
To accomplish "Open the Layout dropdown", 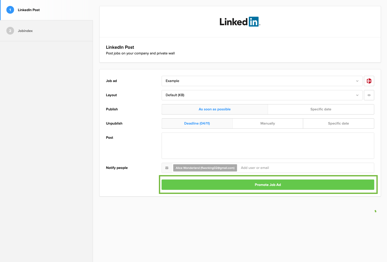I will 262,95.
